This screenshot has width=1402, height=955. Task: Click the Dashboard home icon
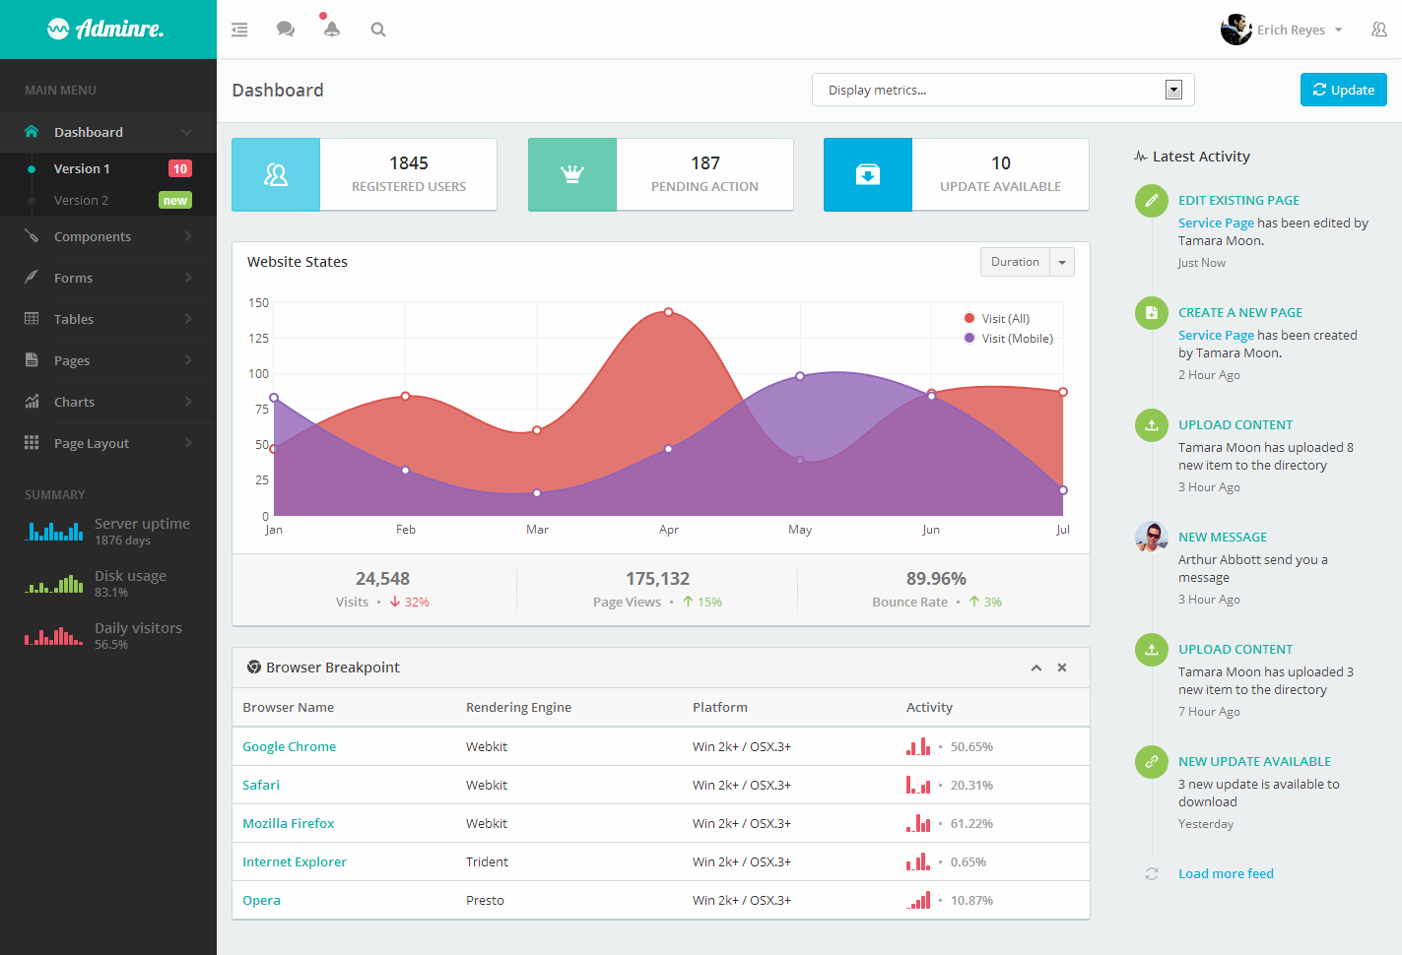32,131
